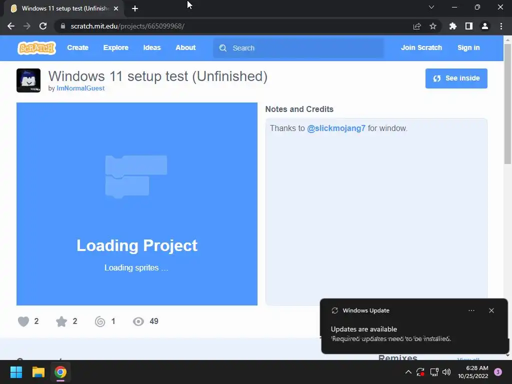Open the Ideas menu item
This screenshot has height=384, width=512.
(x=152, y=47)
